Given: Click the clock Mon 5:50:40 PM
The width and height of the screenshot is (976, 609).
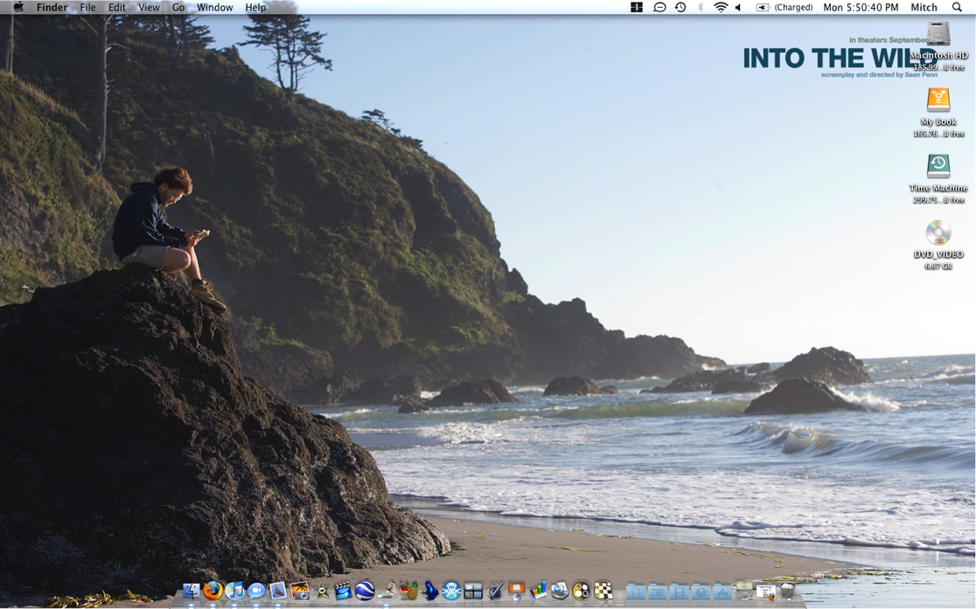Looking at the screenshot, I should (861, 7).
